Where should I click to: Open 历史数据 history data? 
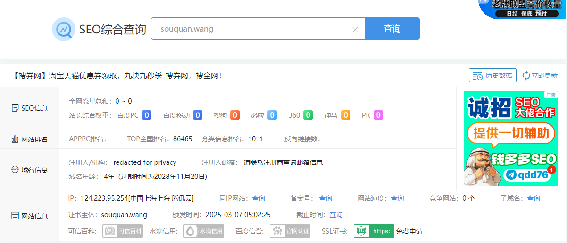click(x=492, y=75)
